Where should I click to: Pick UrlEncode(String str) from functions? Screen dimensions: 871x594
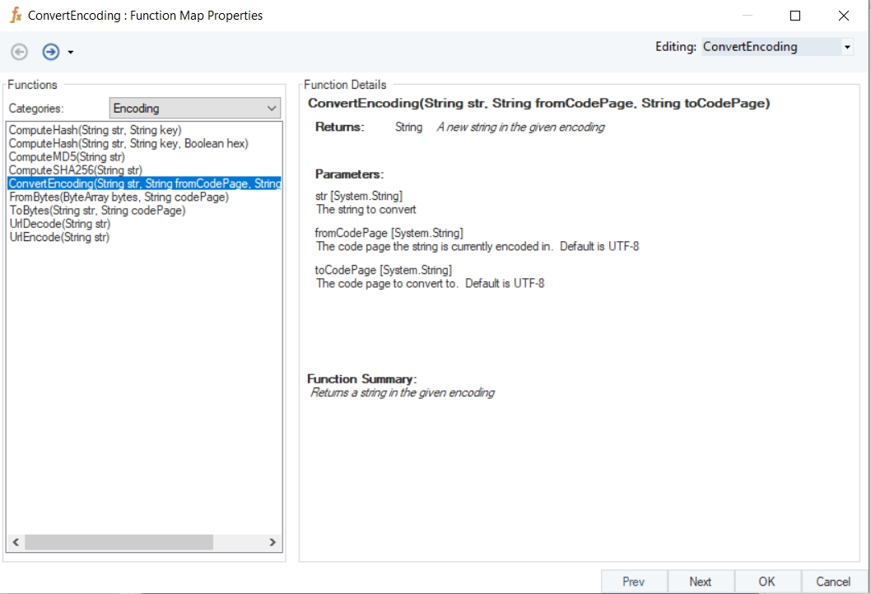click(59, 237)
